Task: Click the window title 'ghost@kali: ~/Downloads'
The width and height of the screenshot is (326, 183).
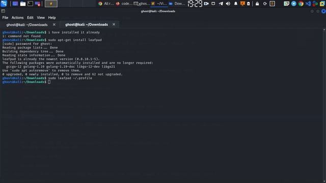Action: point(158,11)
